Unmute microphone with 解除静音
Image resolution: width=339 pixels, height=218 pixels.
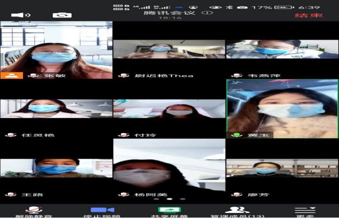pyautogui.click(x=33, y=211)
